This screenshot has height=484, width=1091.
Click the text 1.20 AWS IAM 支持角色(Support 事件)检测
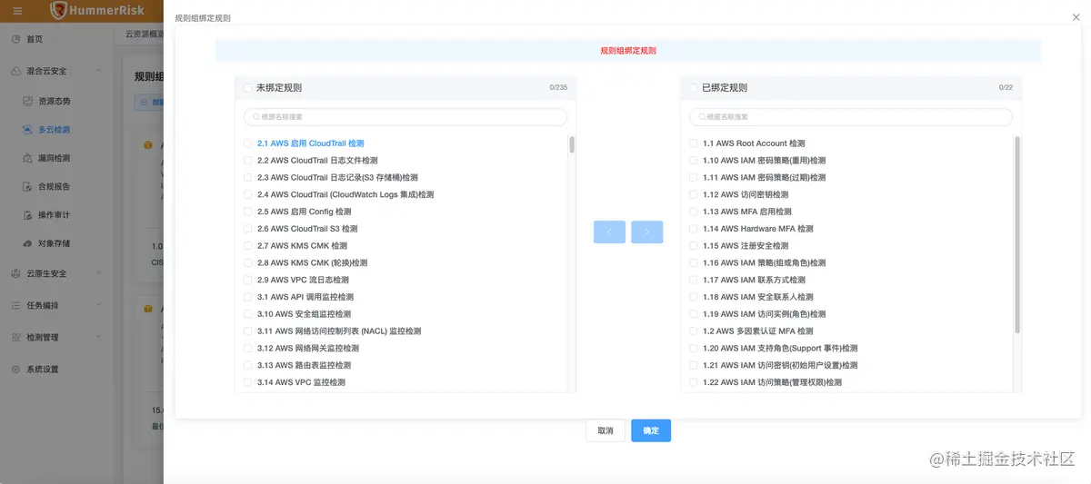pyautogui.click(x=780, y=348)
